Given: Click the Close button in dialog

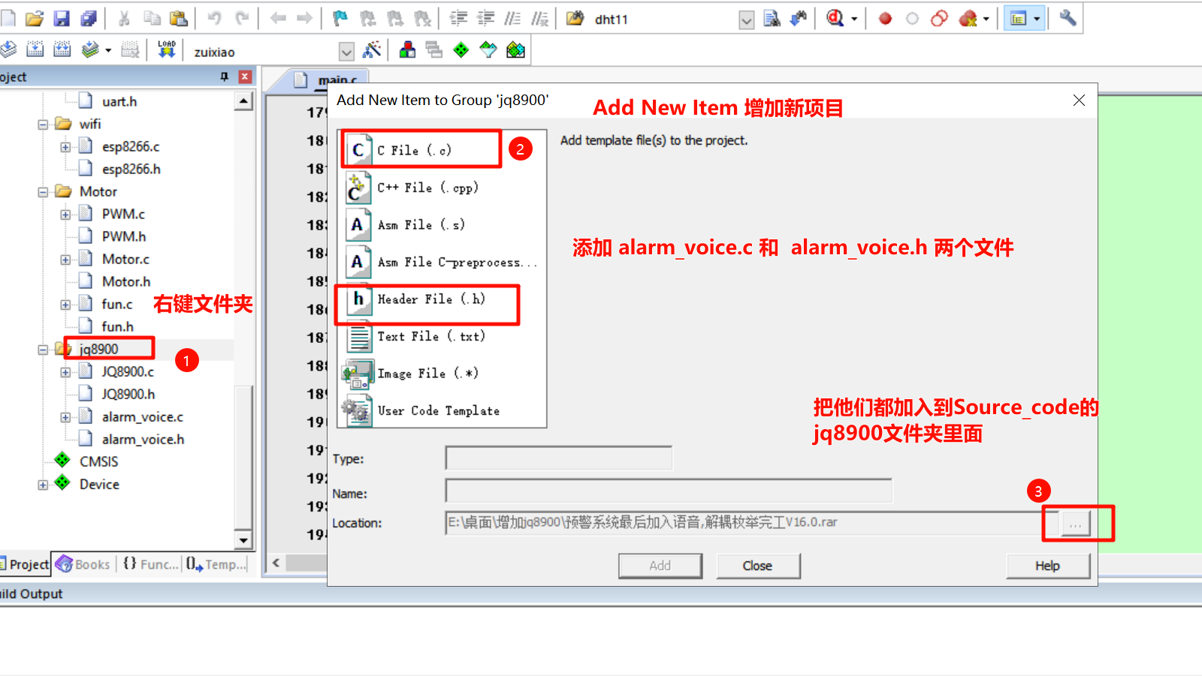Looking at the screenshot, I should pos(757,566).
